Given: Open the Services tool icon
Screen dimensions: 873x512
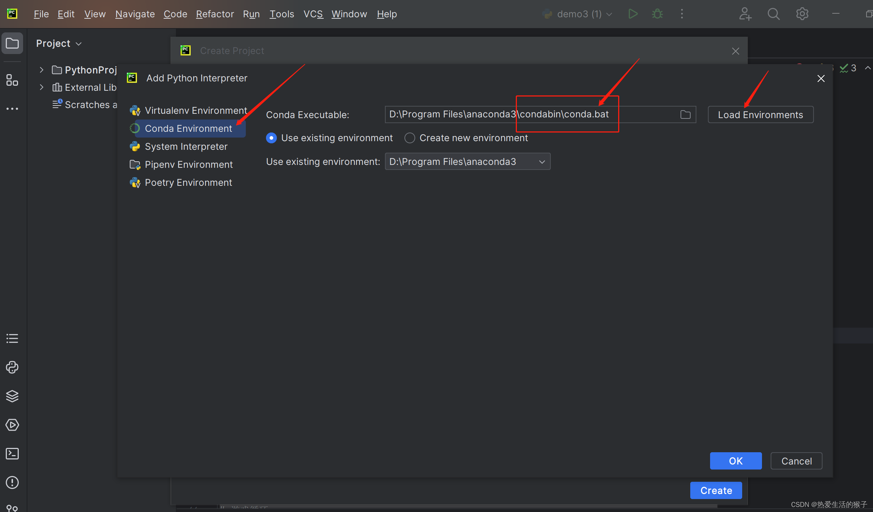Looking at the screenshot, I should (x=12, y=425).
